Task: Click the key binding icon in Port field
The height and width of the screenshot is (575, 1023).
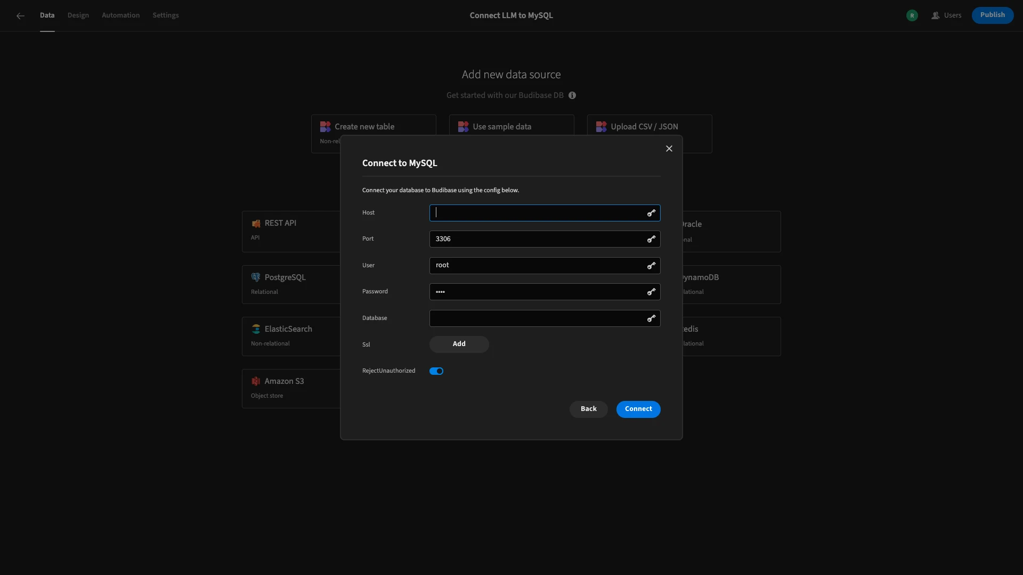Action: (651, 239)
